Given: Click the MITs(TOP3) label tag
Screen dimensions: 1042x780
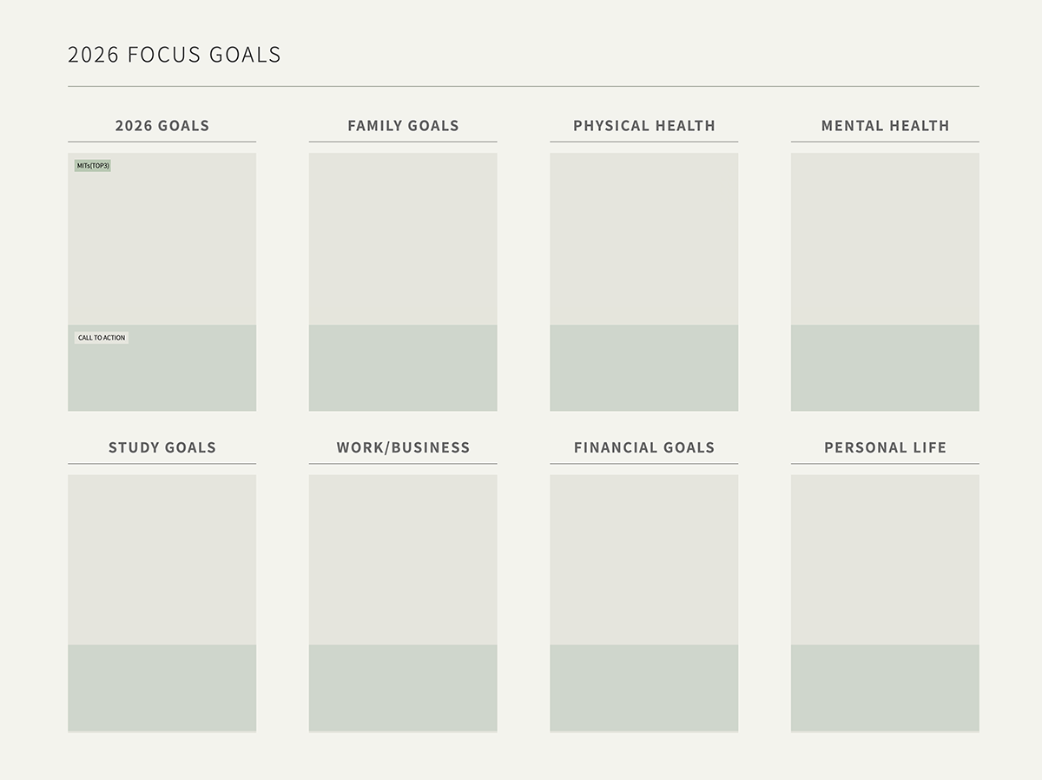Looking at the screenshot, I should coord(93,165).
